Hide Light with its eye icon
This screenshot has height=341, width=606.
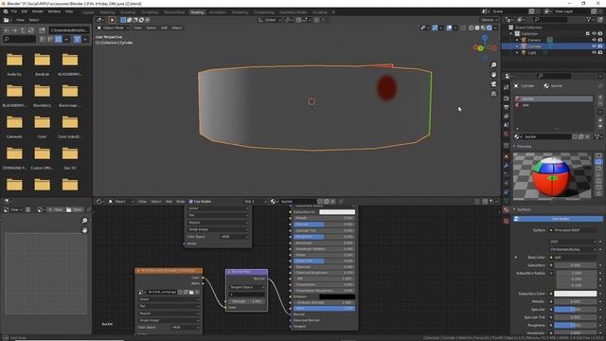(594, 53)
